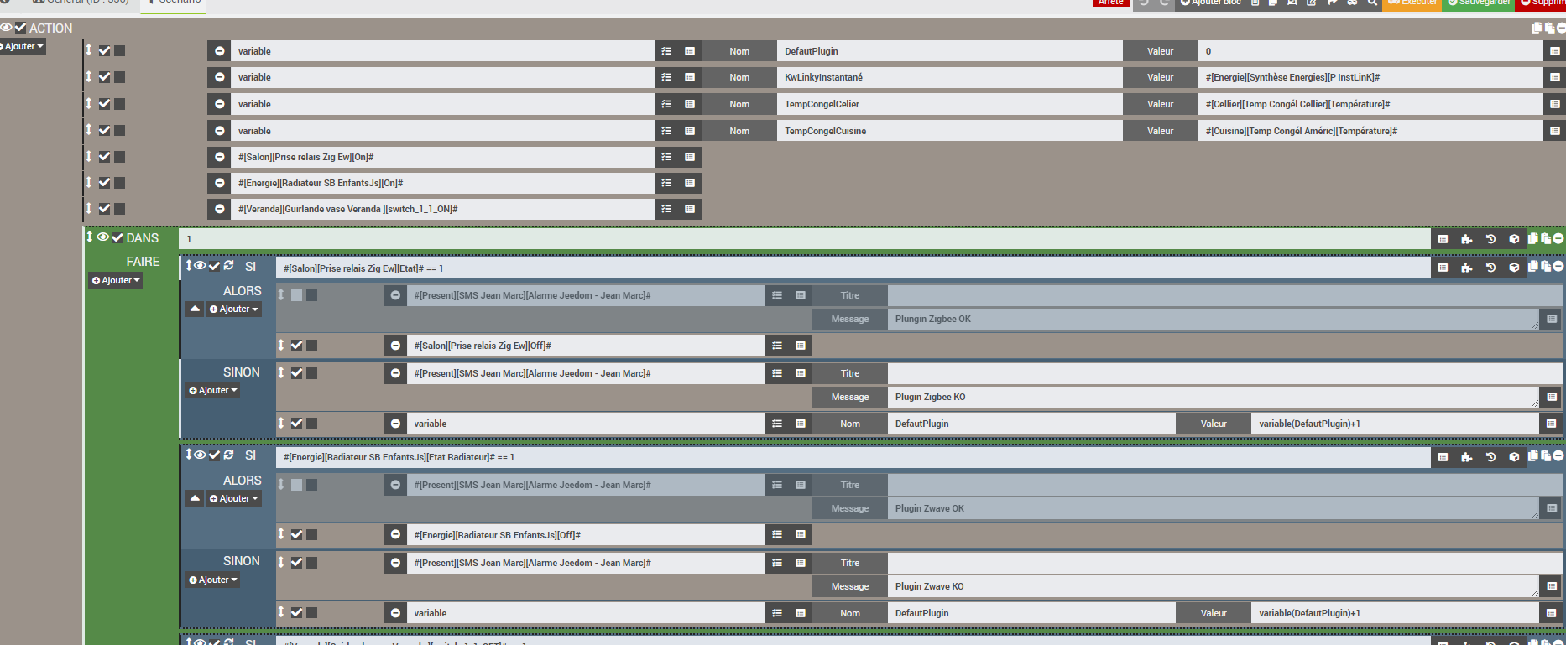Screen dimensions: 1566x645
Task: Toggle repeat icon on the Radiateur SB EnfantsJs SI block
Action: point(228,455)
